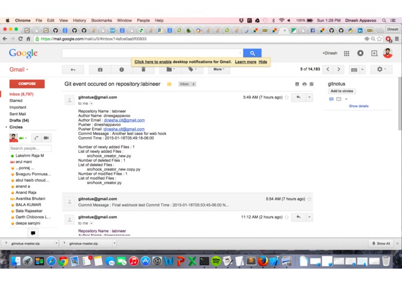Open Important folder
Image resolution: width=402 pixels, height=286 pixels.
click(18, 107)
